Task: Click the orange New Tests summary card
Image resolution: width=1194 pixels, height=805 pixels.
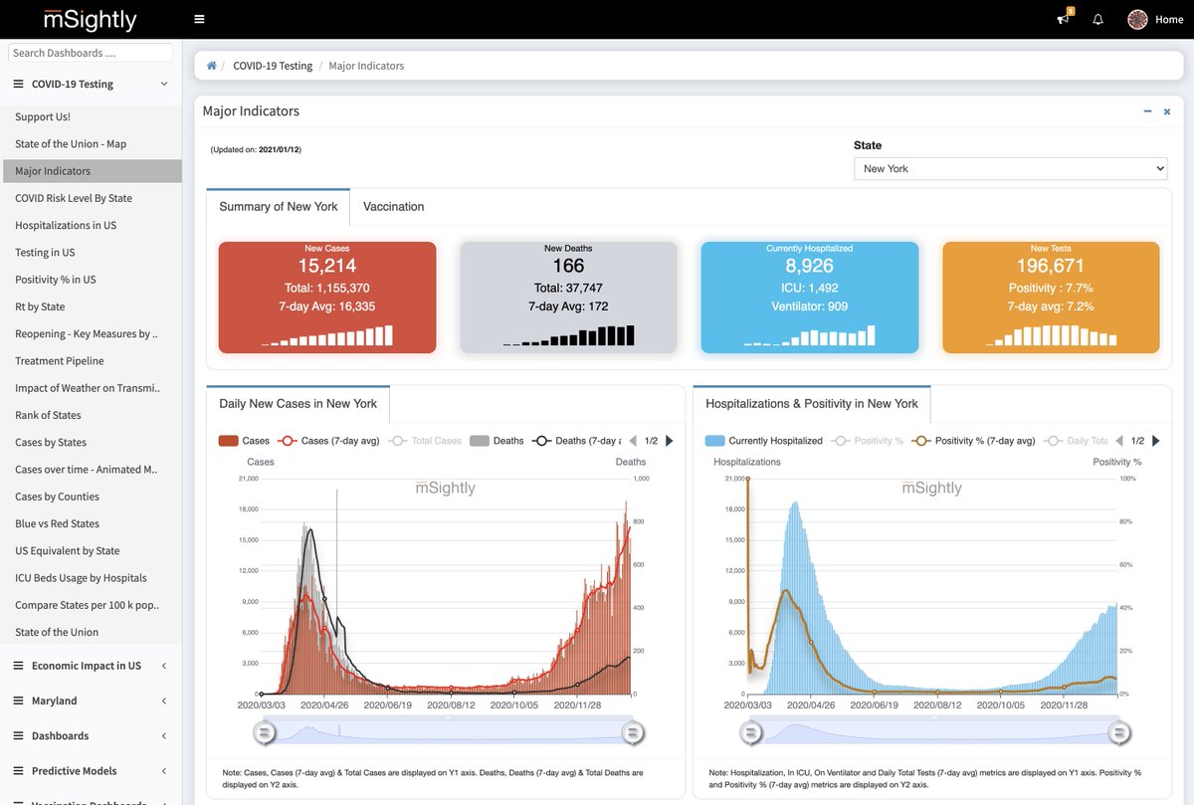Action: click(x=1052, y=298)
